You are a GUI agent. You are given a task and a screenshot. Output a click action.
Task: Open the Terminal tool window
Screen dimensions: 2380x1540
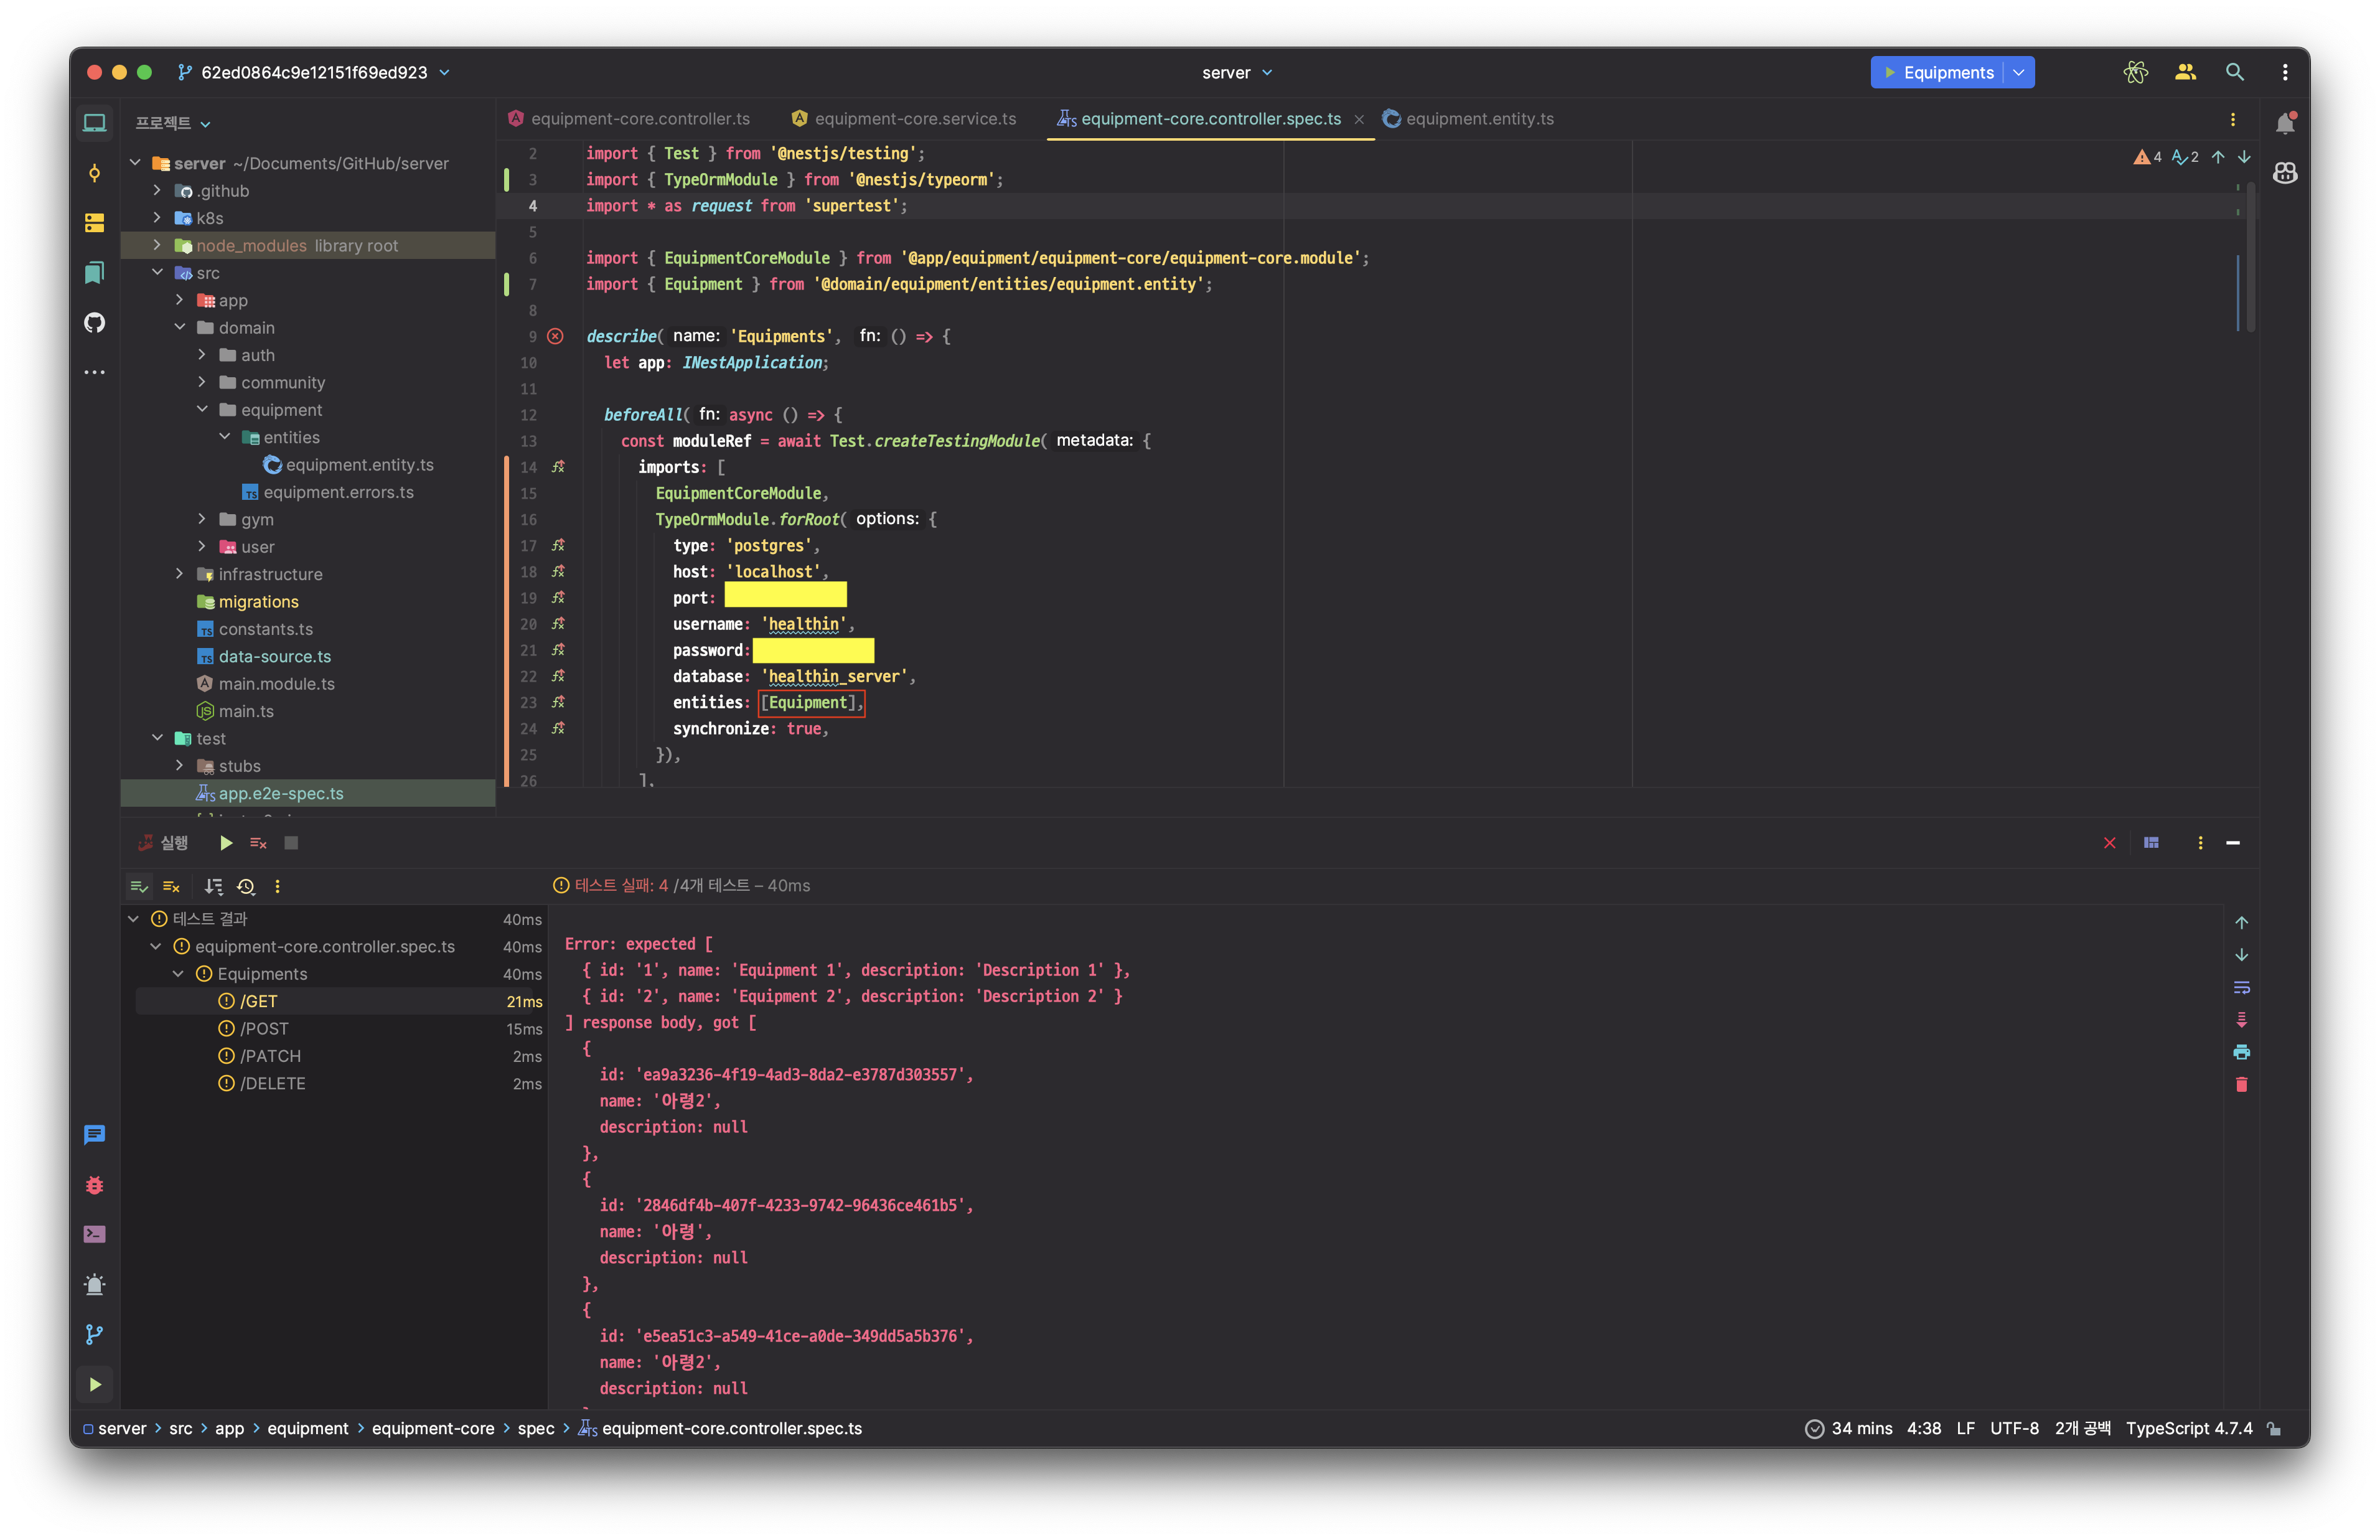94,1234
